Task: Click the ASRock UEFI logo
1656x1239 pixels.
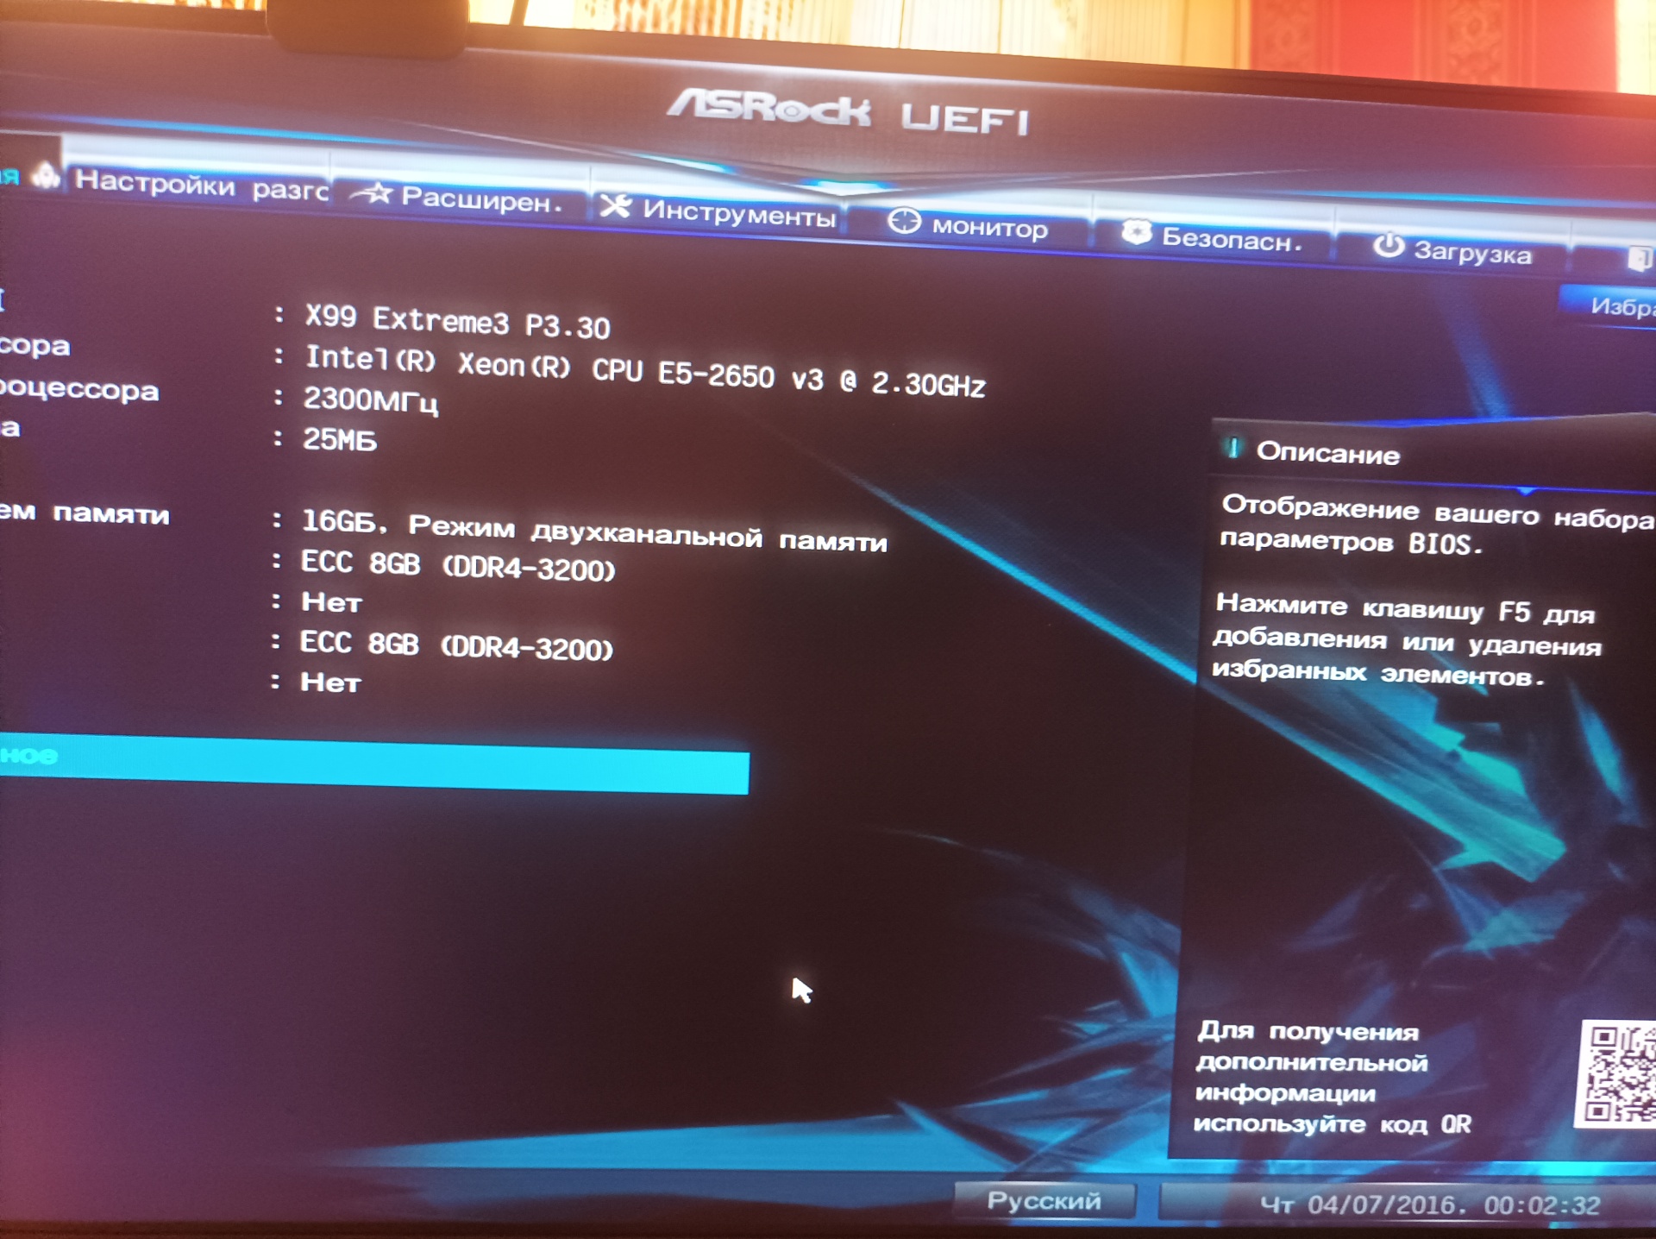Action: point(849,115)
